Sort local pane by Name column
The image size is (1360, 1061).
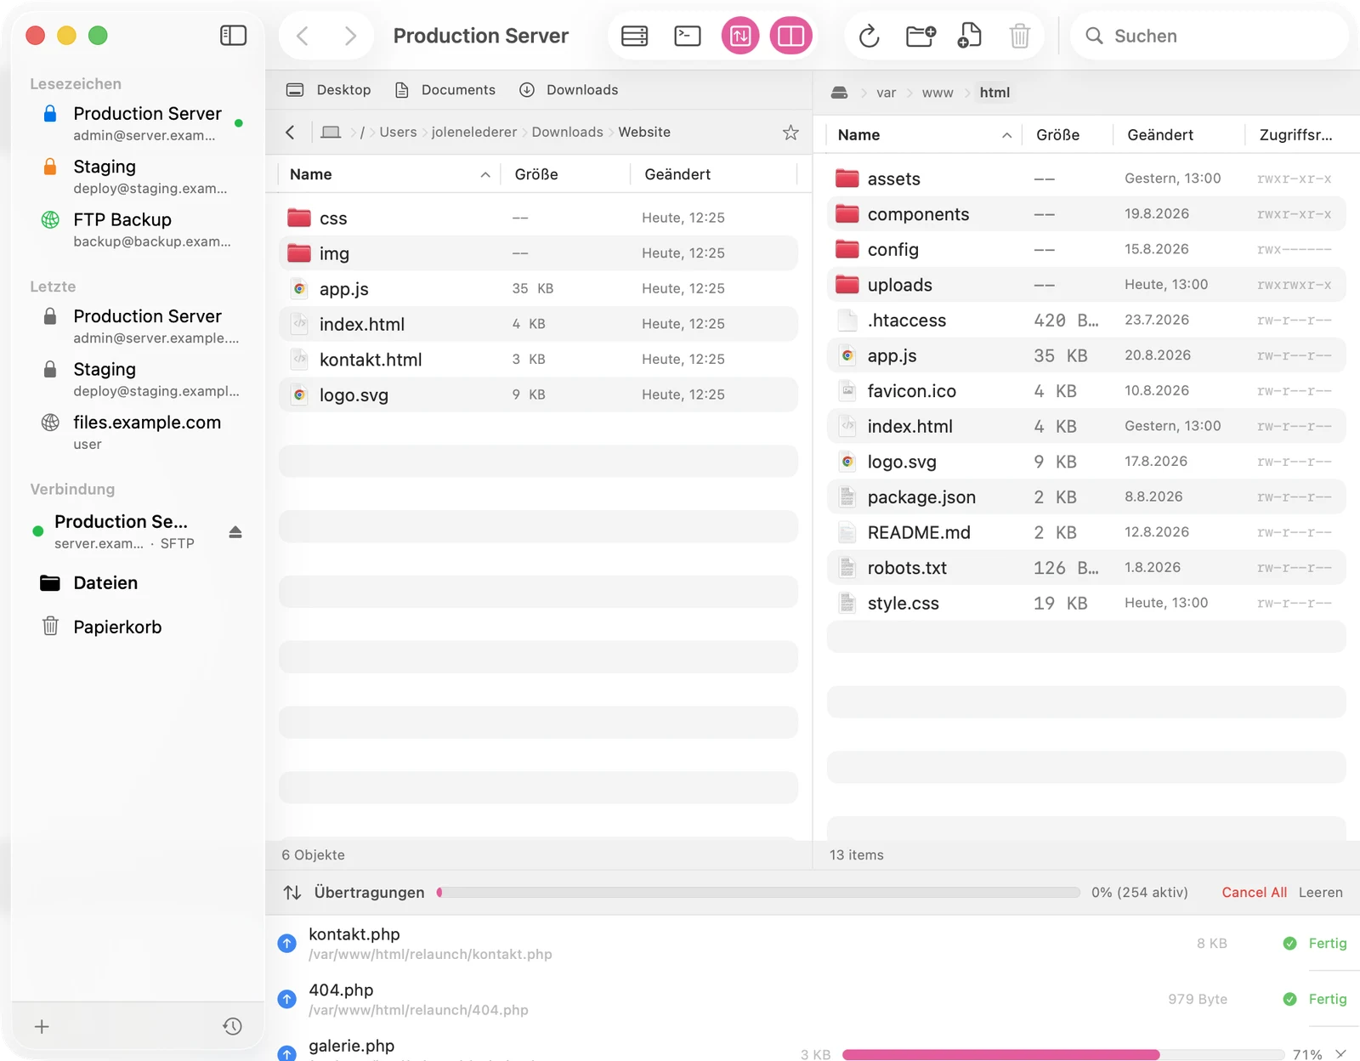tap(389, 174)
